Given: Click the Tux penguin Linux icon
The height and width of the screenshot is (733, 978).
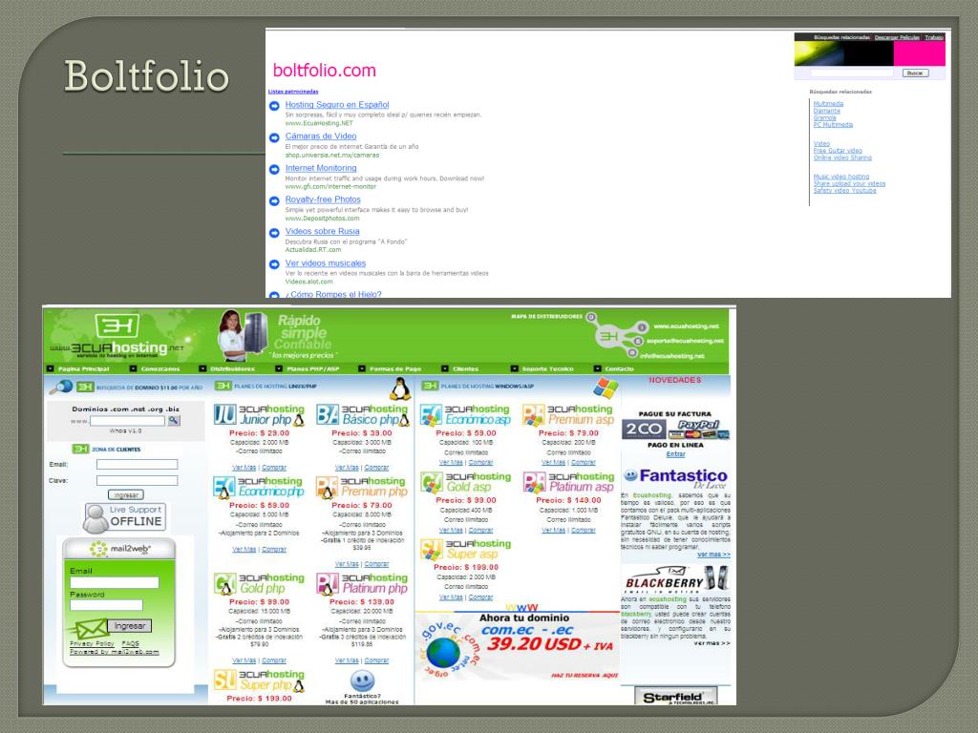Looking at the screenshot, I should click(400, 388).
